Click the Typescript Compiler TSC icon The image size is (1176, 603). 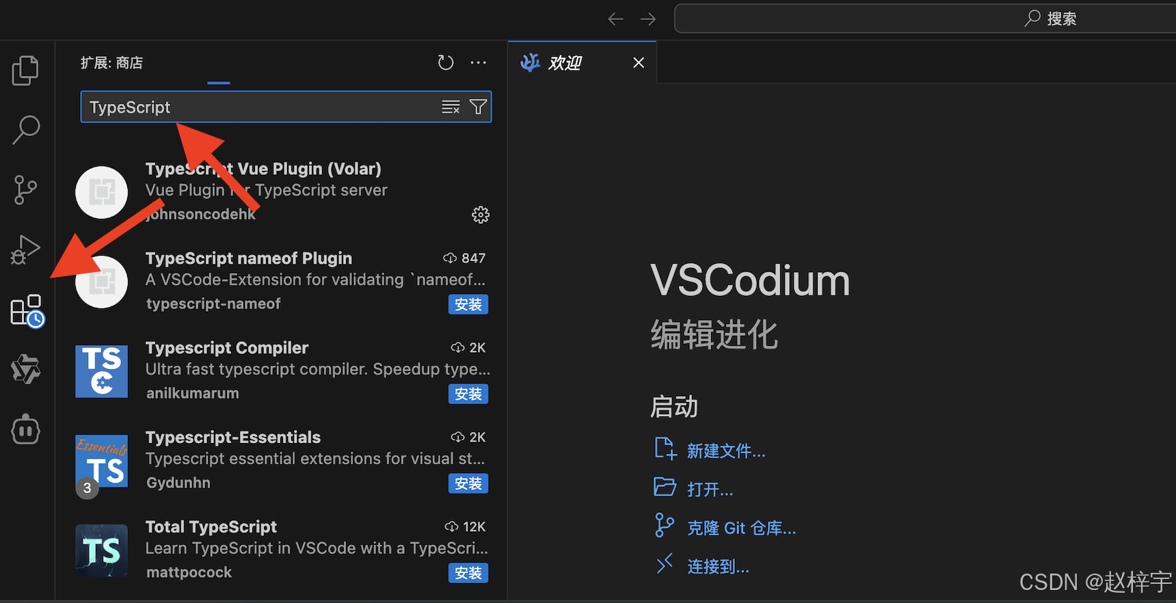[101, 371]
